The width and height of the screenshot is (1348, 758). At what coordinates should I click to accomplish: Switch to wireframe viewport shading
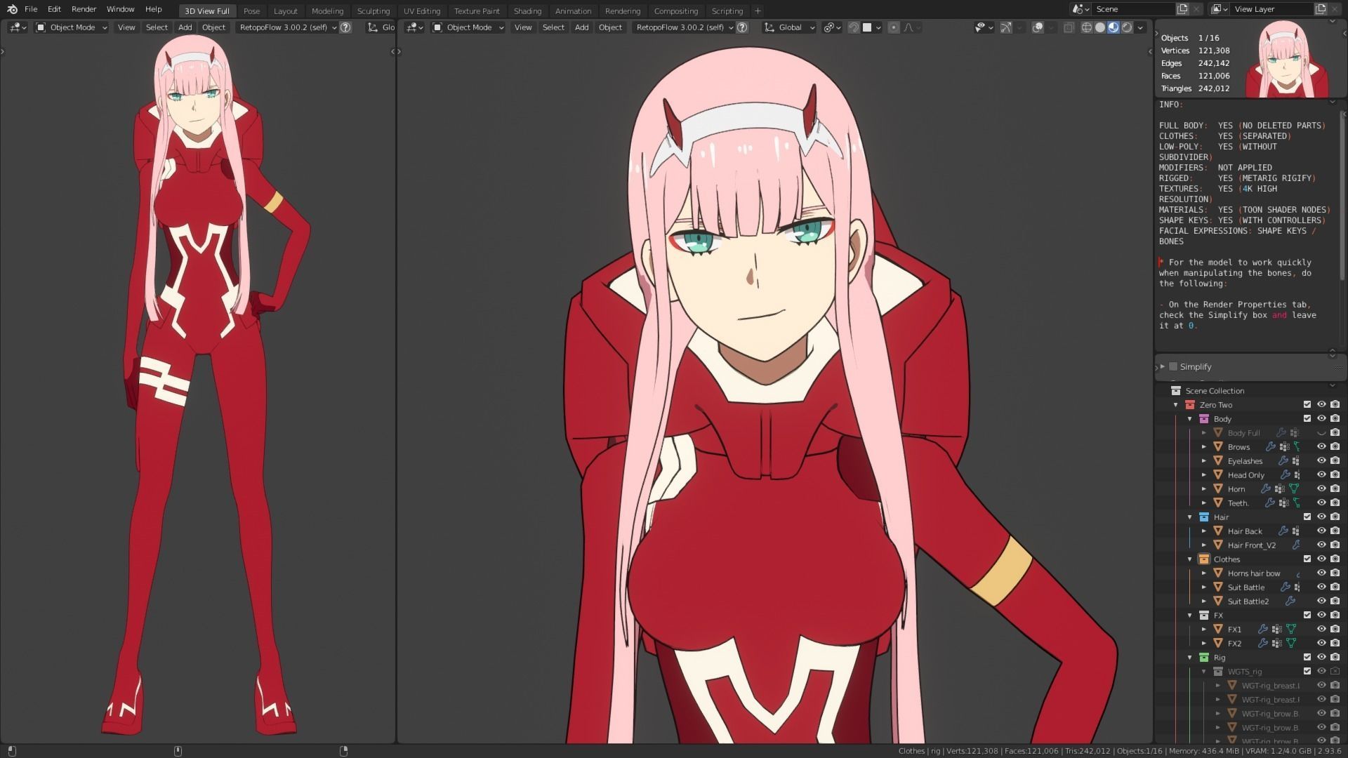pyautogui.click(x=1087, y=27)
